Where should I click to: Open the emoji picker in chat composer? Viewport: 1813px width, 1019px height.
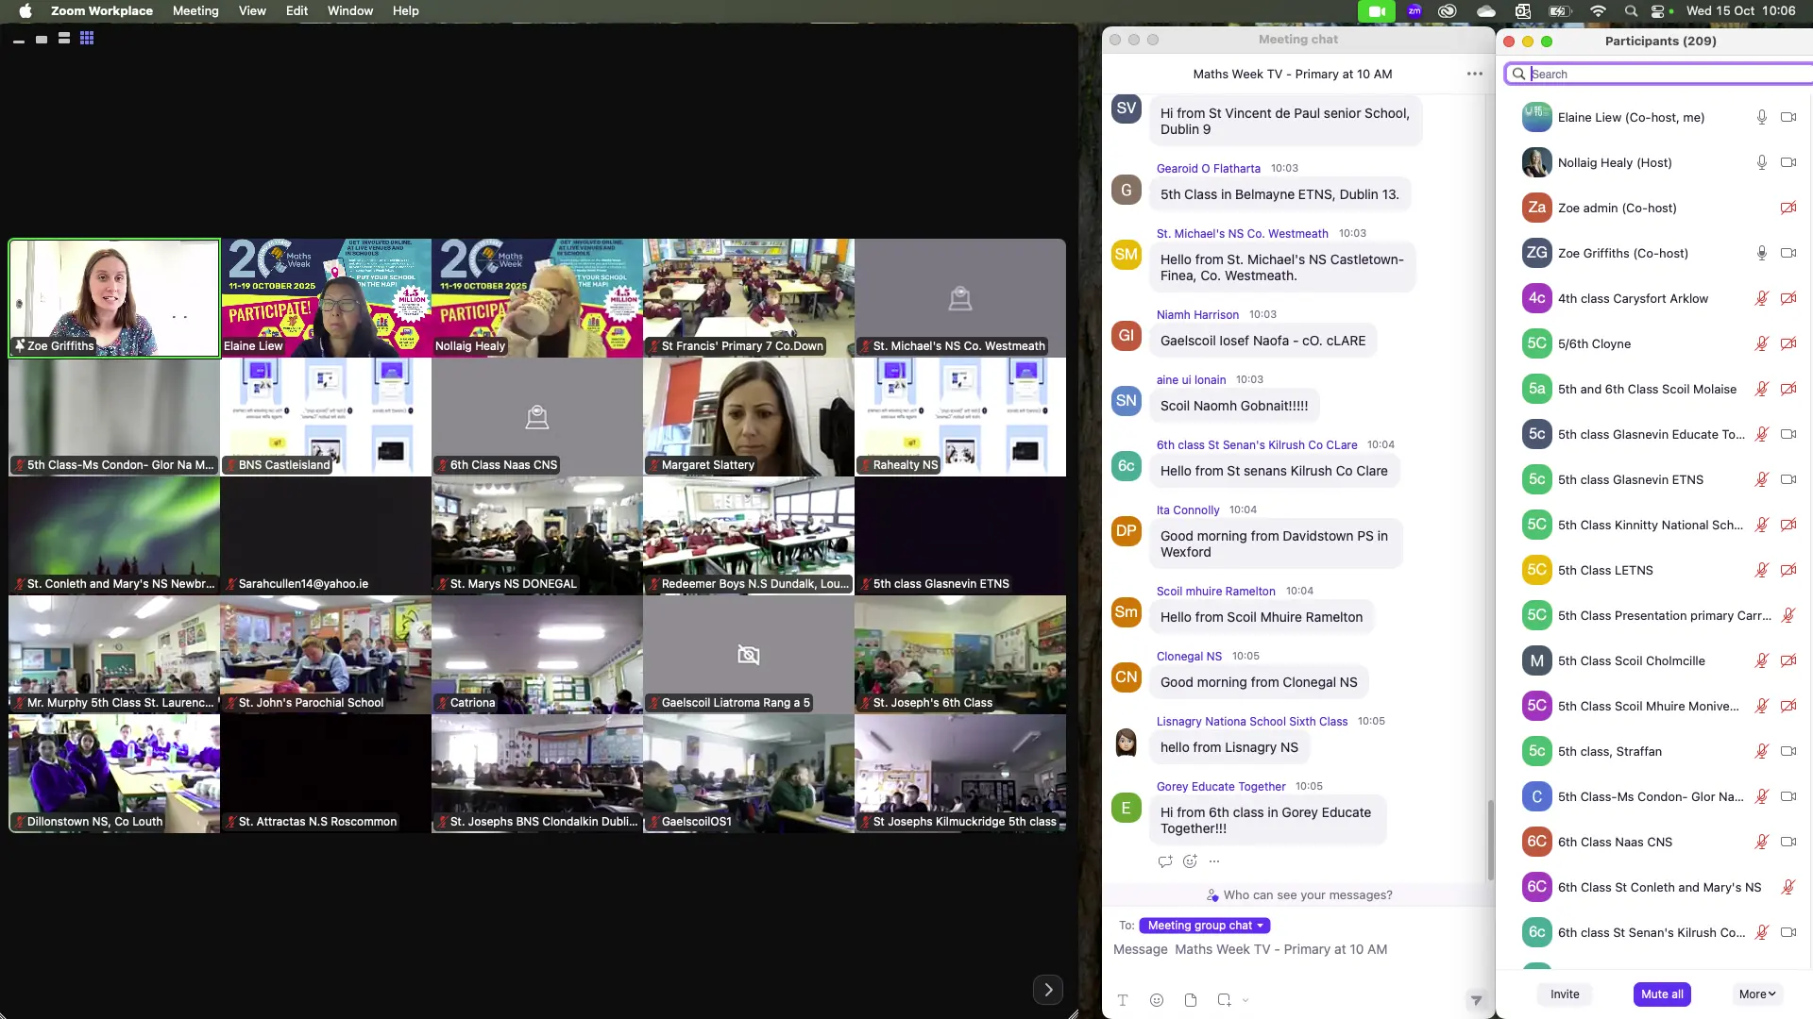1157,1000
